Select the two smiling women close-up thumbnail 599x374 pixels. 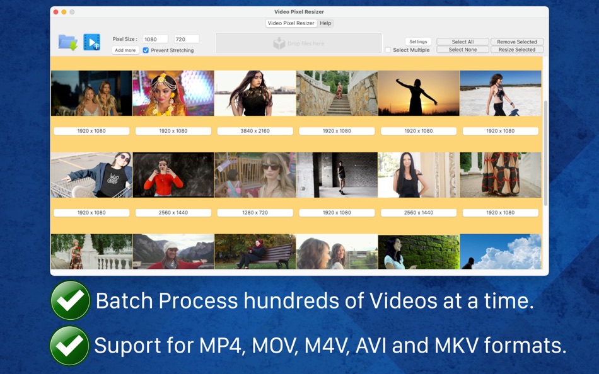[x=337, y=252]
